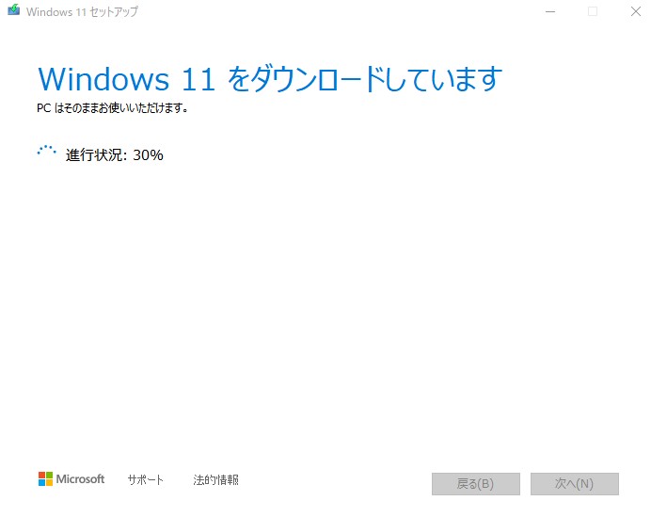The height and width of the screenshot is (517, 651).
Task: Click the blue Windows 11 をダウンロードしています heading
Action: click(x=270, y=79)
